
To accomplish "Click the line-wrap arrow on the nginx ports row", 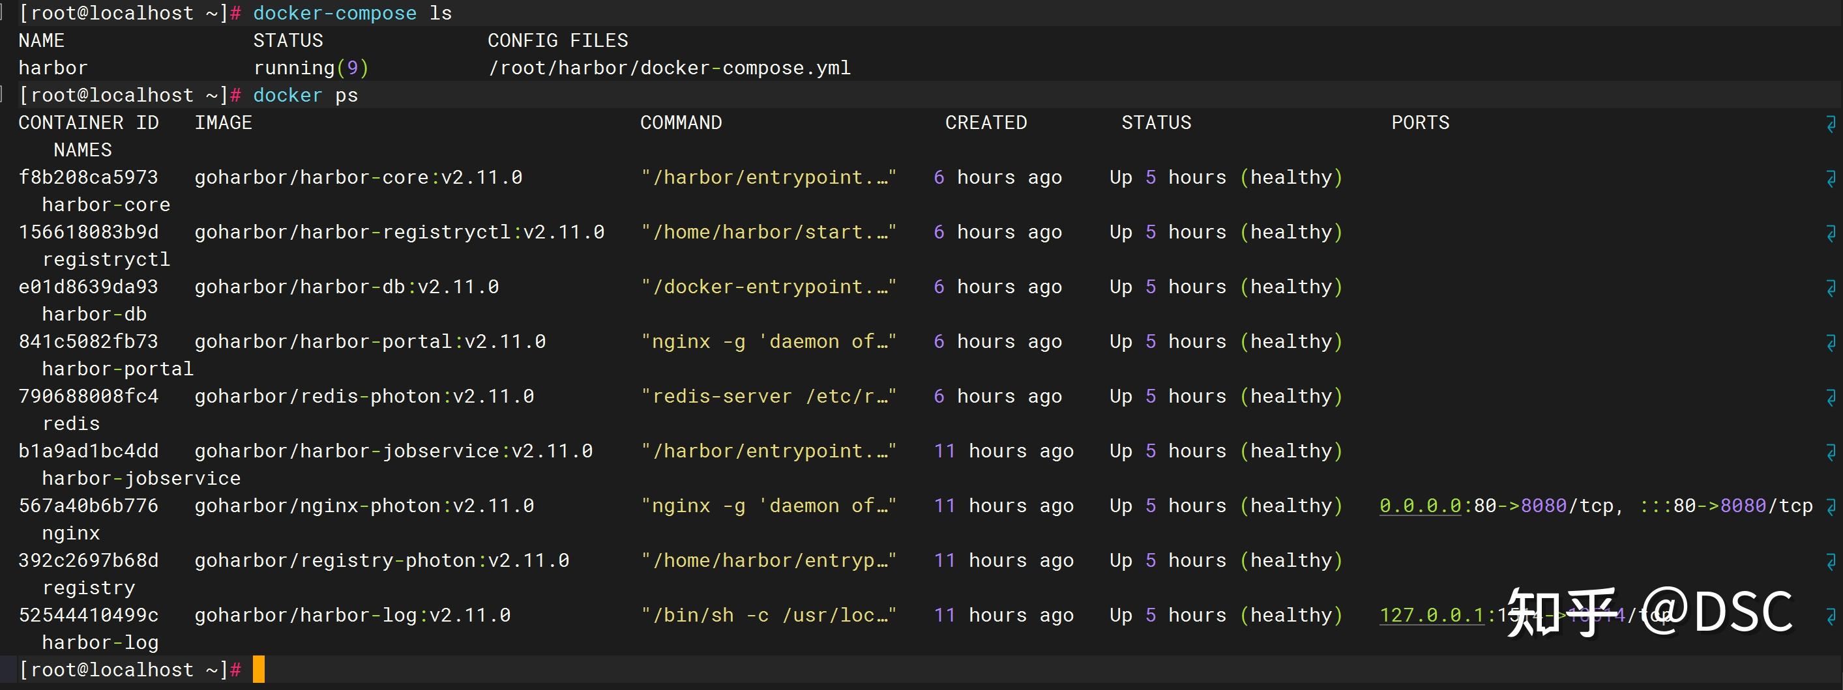I will click(x=1830, y=508).
